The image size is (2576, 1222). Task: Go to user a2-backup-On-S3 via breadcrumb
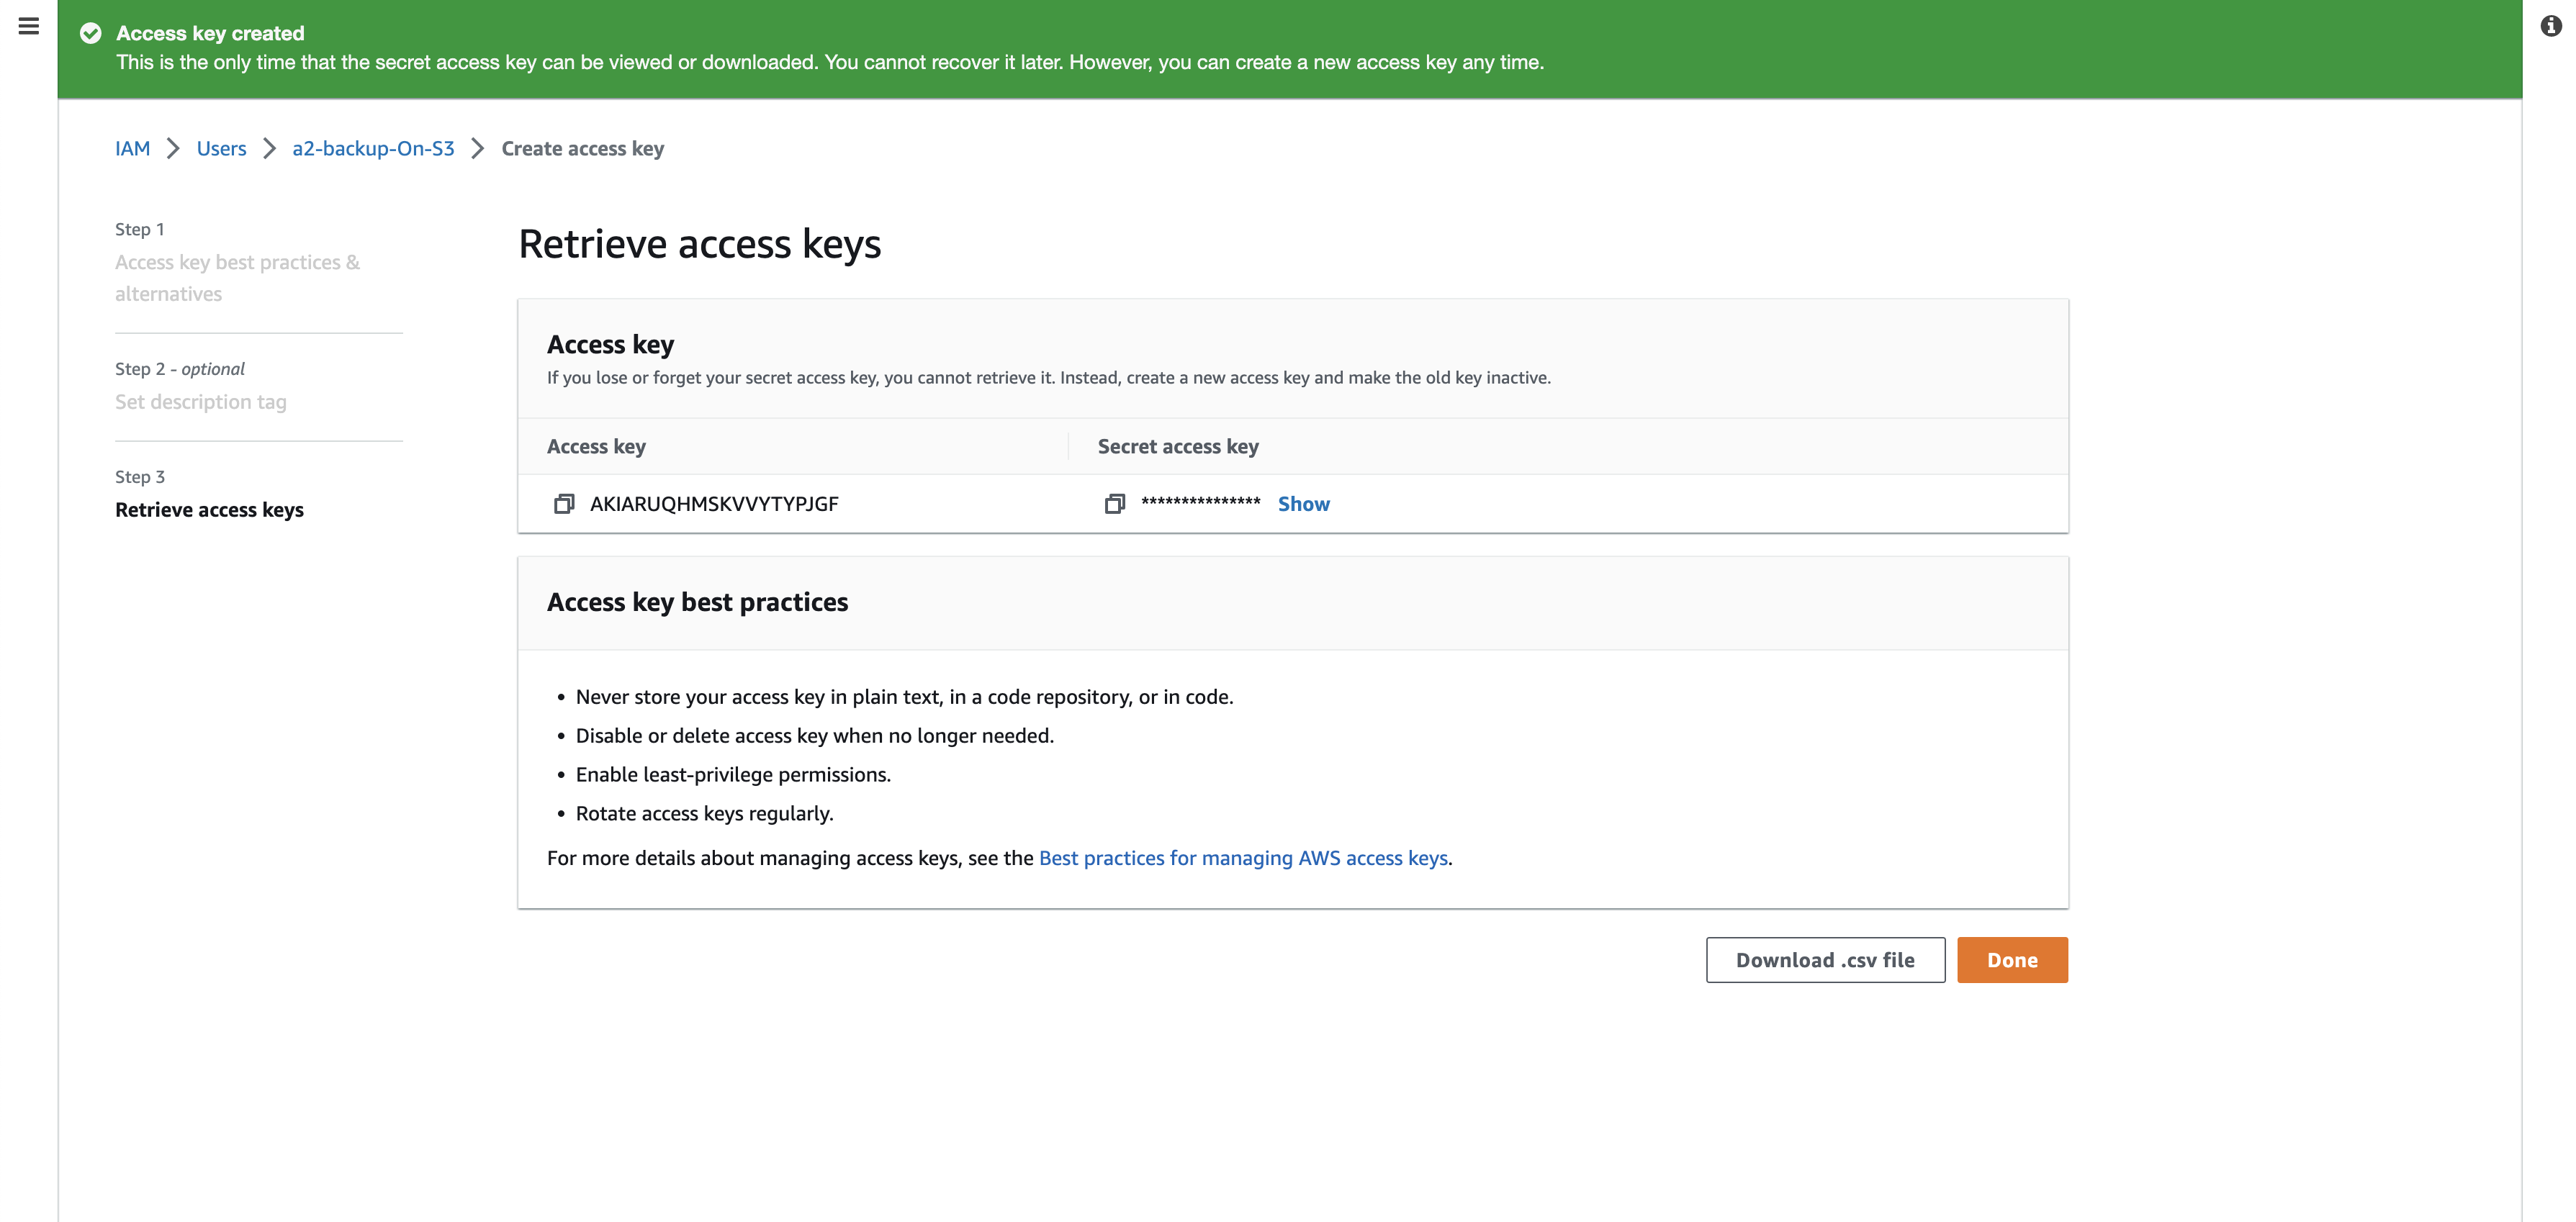pos(373,148)
